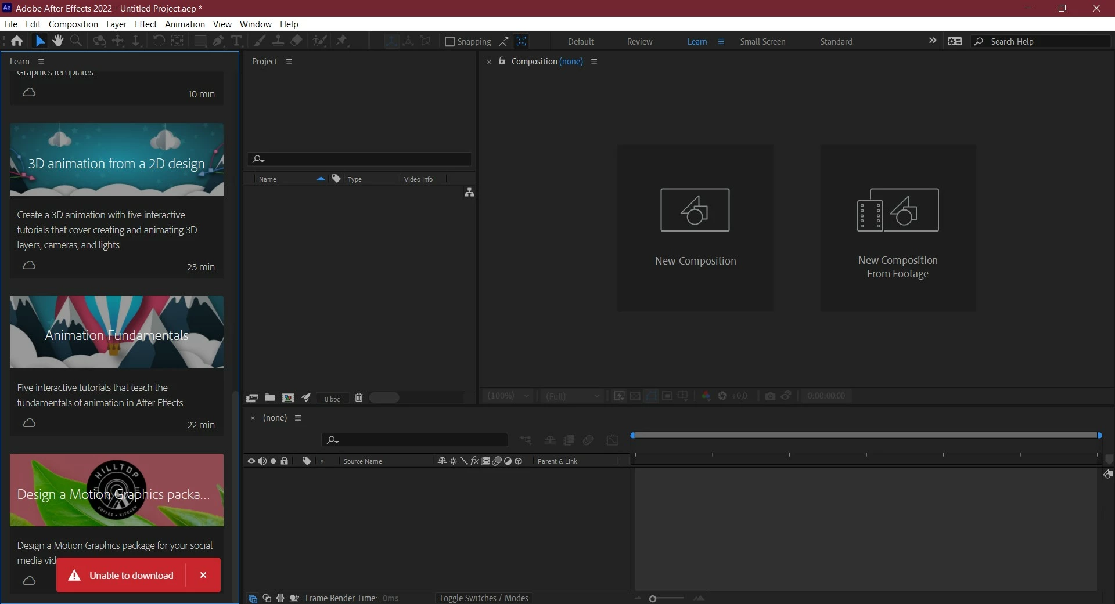The height and width of the screenshot is (604, 1115).
Task: Open the Effect menu
Action: 146,24
